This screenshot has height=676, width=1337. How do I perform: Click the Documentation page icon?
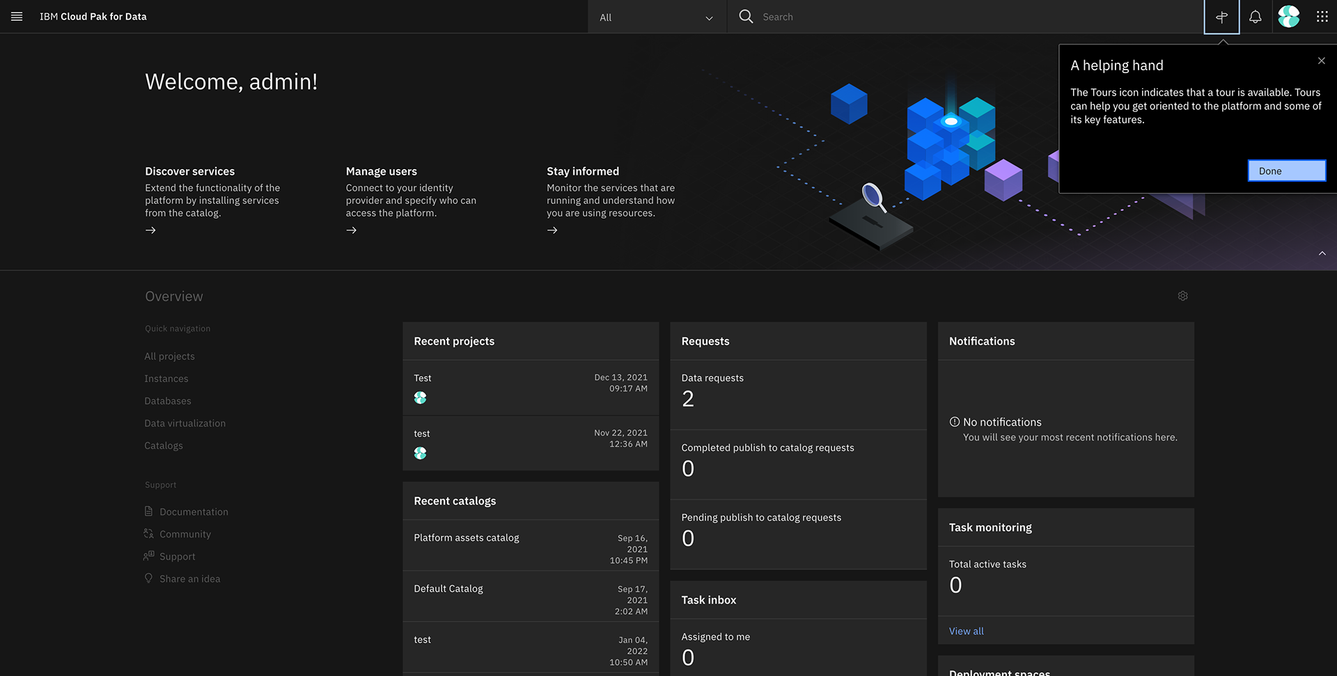coord(148,511)
